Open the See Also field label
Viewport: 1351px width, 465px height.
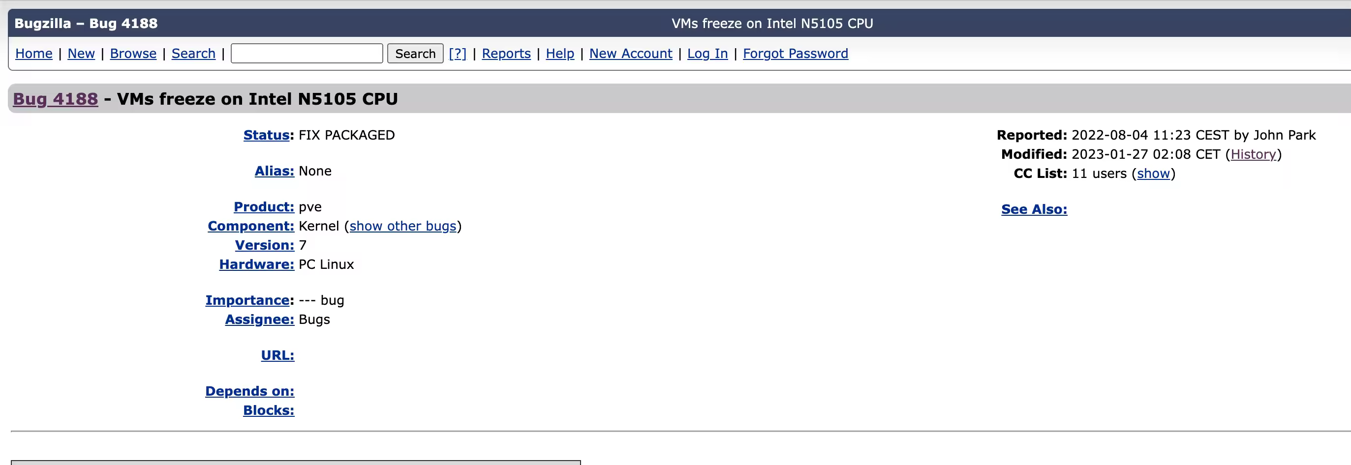point(1034,209)
